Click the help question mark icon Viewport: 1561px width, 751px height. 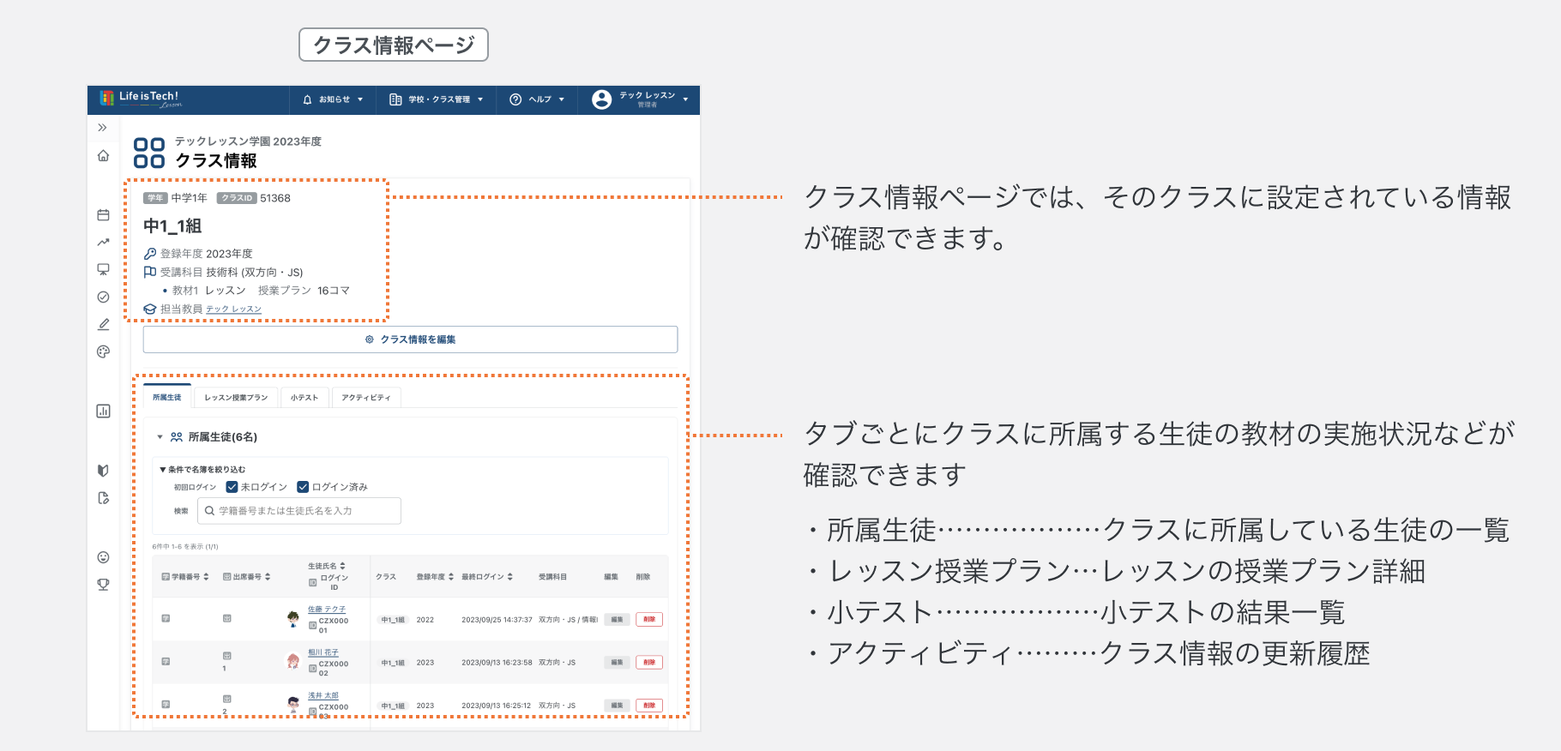coord(515,99)
